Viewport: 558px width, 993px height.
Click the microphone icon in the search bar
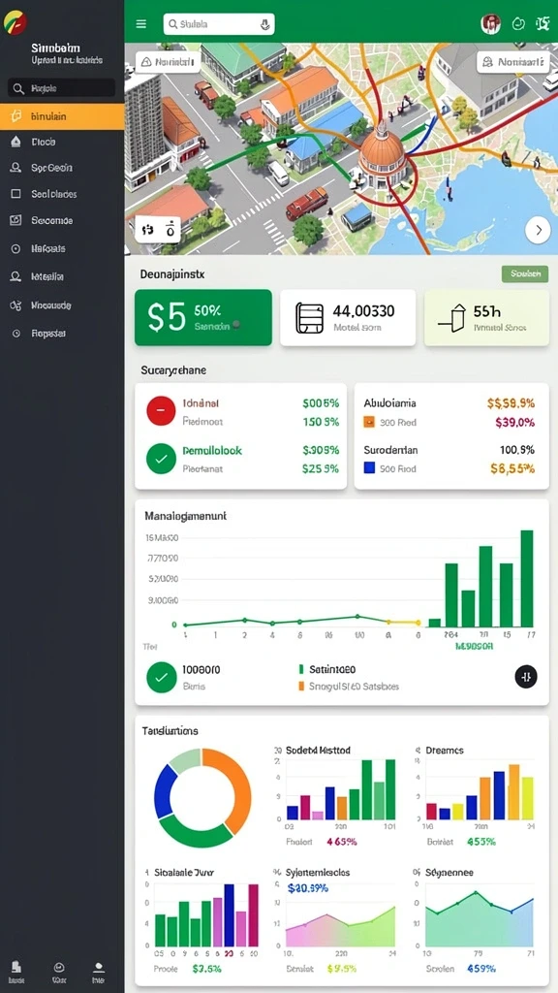(265, 24)
